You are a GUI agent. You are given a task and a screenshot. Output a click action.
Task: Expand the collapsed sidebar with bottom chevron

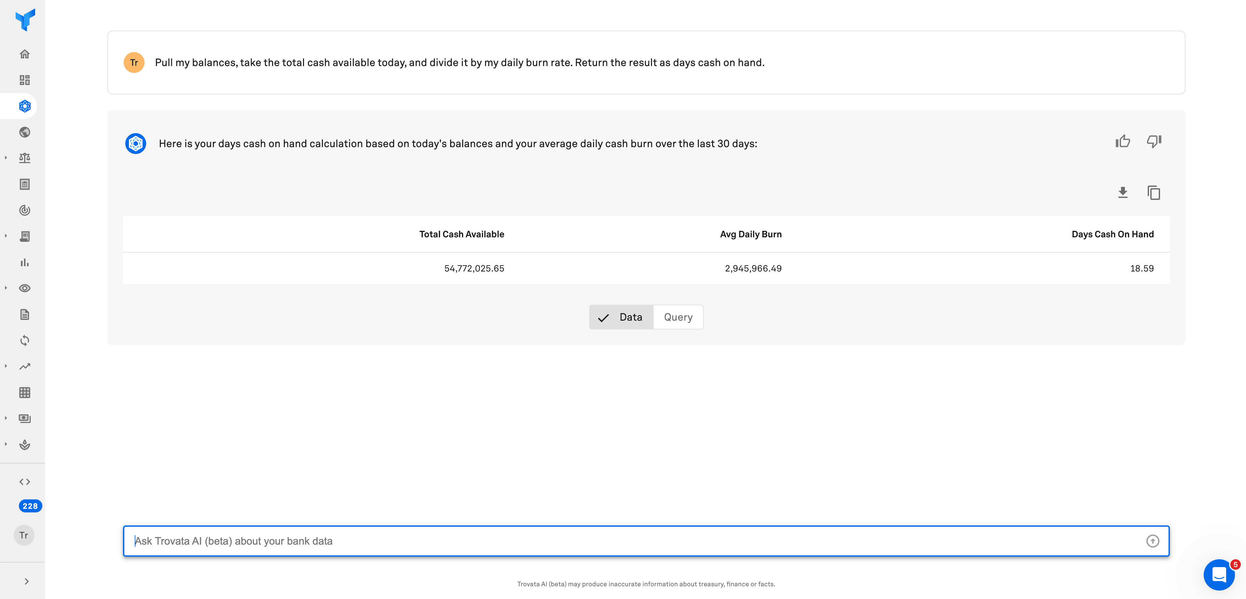coord(27,581)
